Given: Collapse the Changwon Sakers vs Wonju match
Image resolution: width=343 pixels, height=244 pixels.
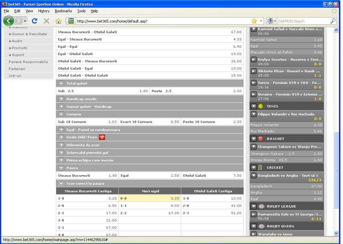Looking at the screenshot, I should [x=254, y=147].
